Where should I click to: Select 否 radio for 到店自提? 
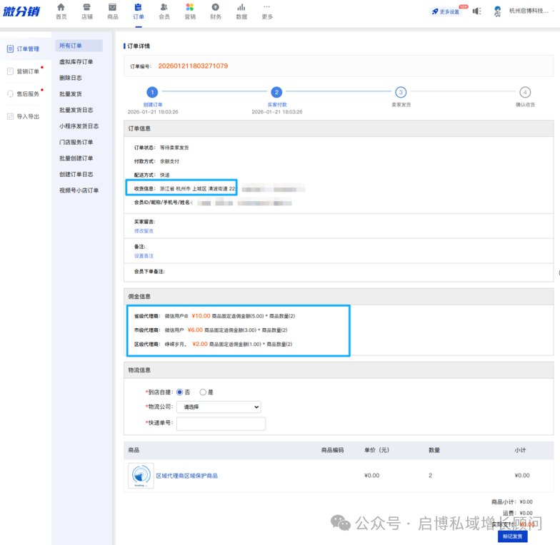pyautogui.click(x=179, y=392)
